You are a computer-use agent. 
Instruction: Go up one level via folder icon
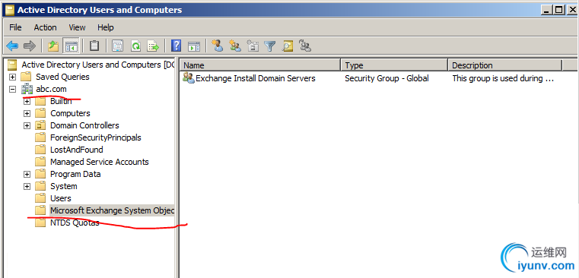coord(53,46)
